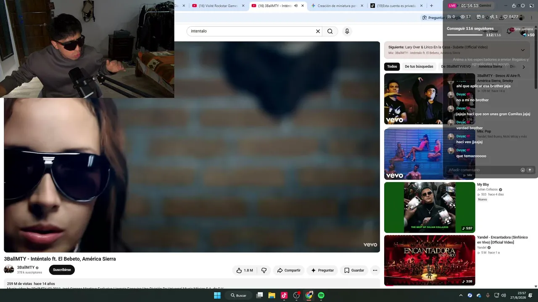Open more actions ellipsis below the video
538x302 pixels.
coord(375,271)
